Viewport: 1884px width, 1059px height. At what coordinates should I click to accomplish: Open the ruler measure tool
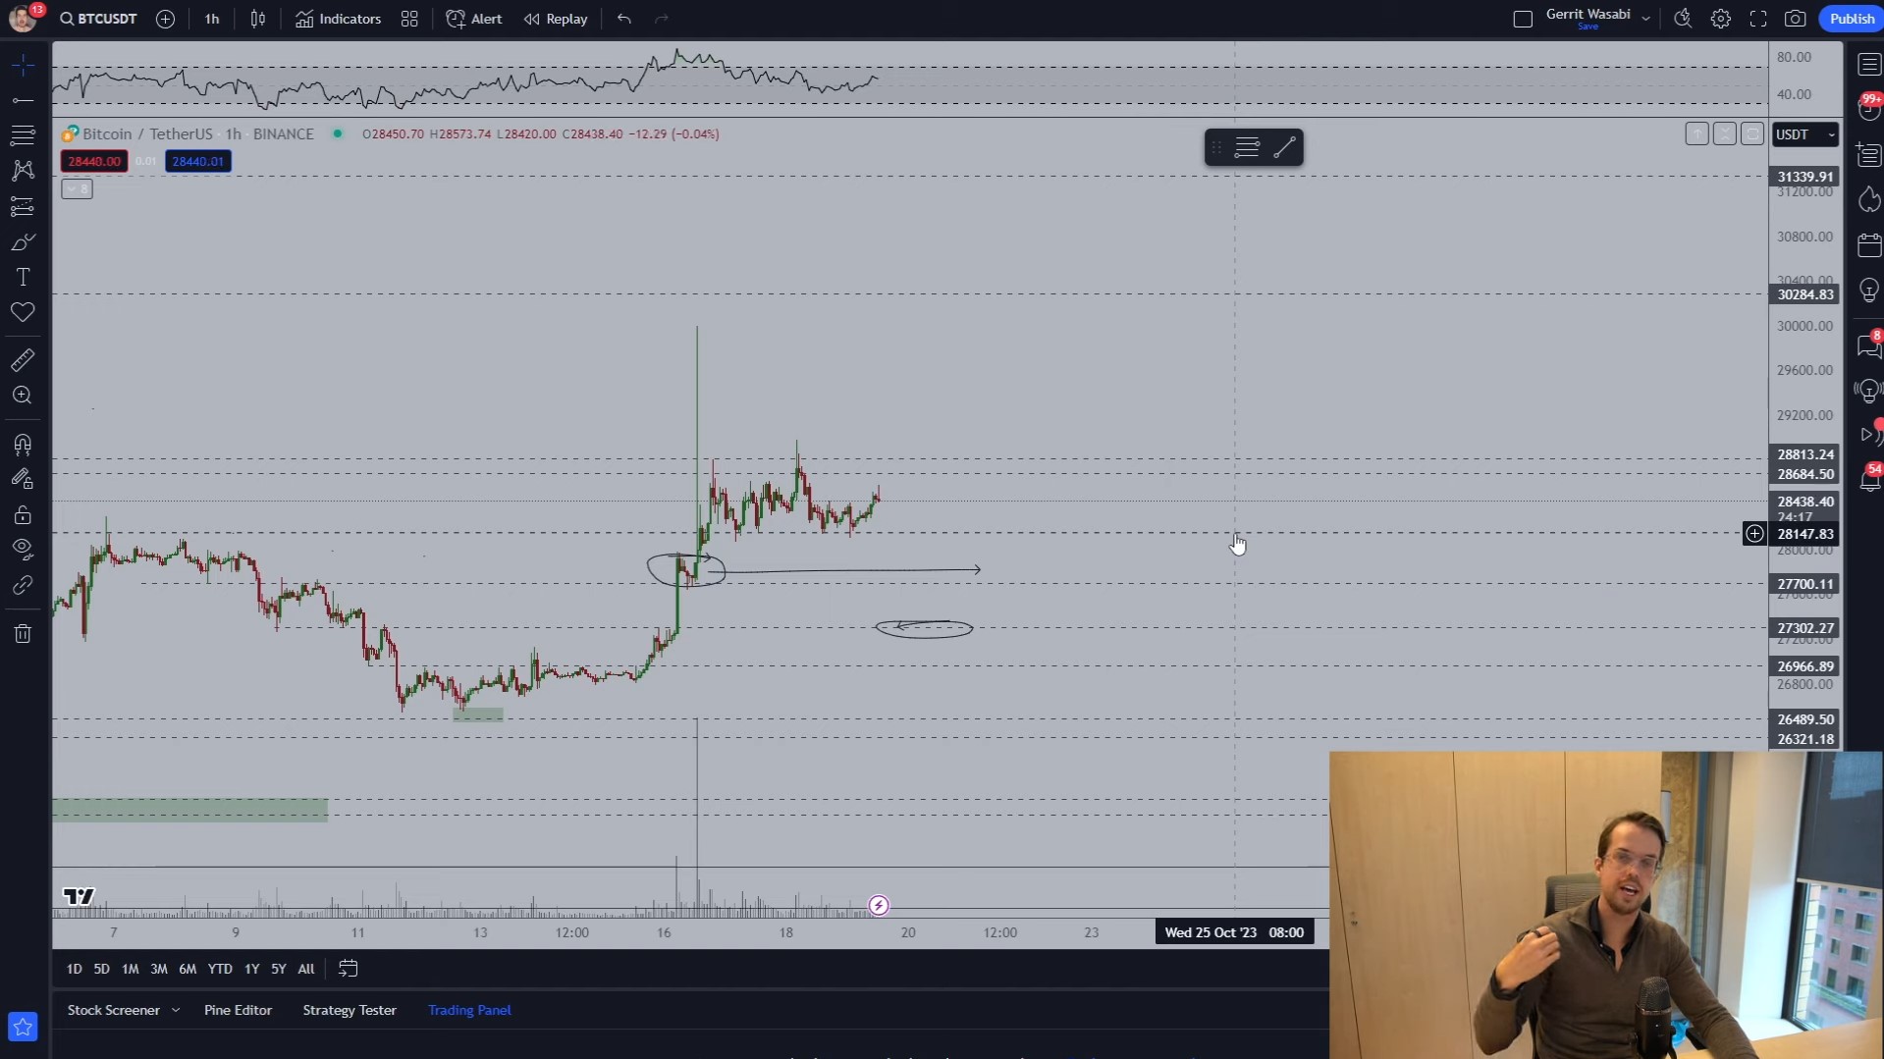(x=23, y=360)
